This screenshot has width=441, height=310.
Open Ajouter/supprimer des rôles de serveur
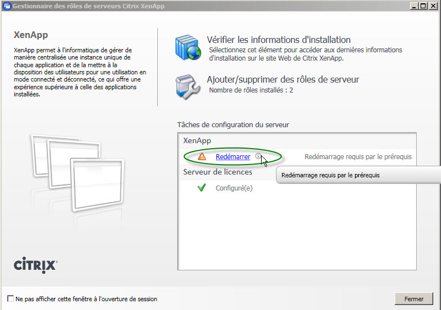tap(283, 79)
